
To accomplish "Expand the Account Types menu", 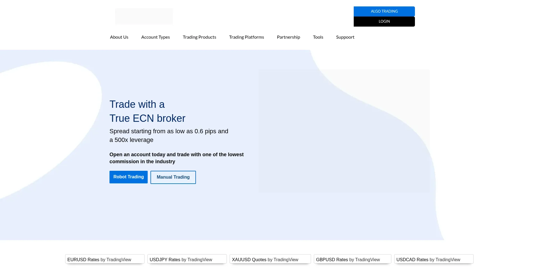I will (155, 37).
